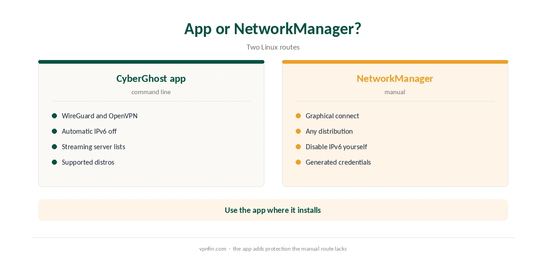This screenshot has width=546, height=262.
Task: Click orange bullet beside 'Any distribution'
Action: click(298, 131)
